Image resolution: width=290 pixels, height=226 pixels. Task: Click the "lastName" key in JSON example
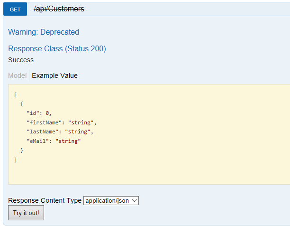(41, 132)
